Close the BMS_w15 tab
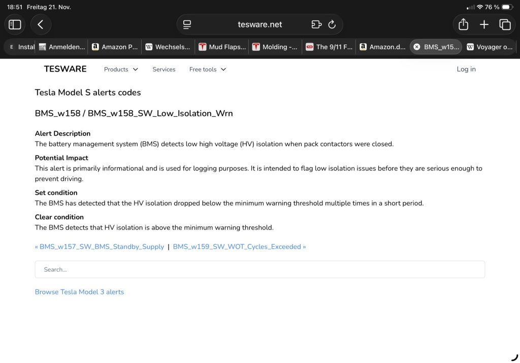This screenshot has width=520, height=363. pos(416,47)
